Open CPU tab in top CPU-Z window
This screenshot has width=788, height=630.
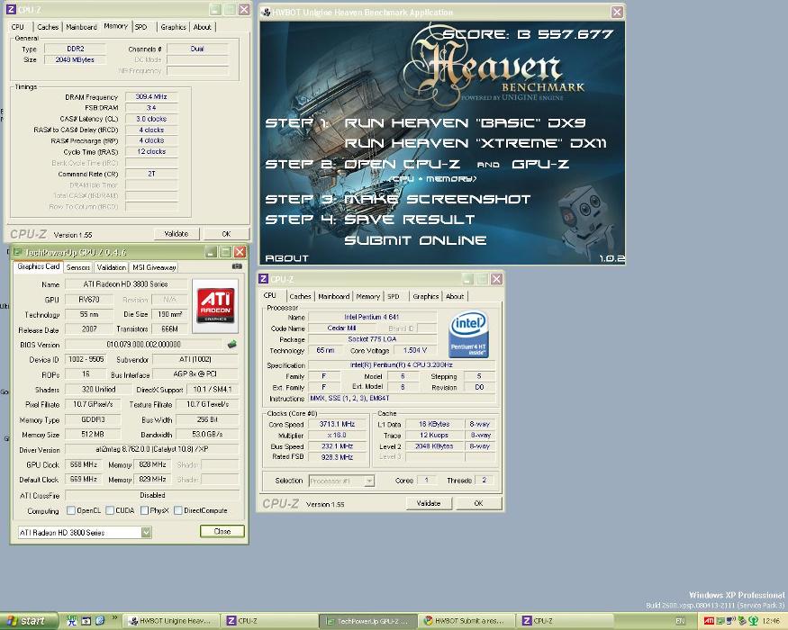[x=18, y=27]
